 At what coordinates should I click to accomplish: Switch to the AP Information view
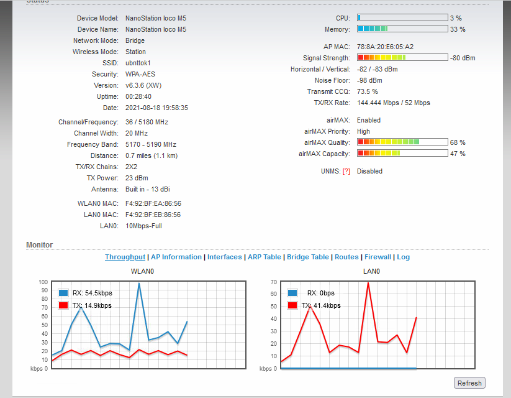[176, 257]
